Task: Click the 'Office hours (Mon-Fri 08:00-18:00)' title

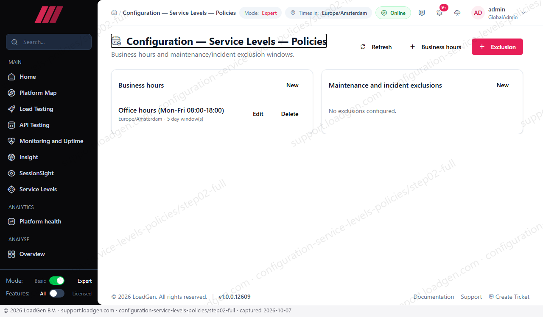Action: click(x=171, y=110)
